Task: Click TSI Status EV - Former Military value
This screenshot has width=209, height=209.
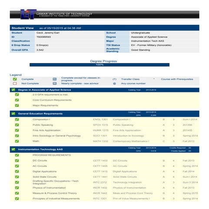Action: [x=151, y=45]
